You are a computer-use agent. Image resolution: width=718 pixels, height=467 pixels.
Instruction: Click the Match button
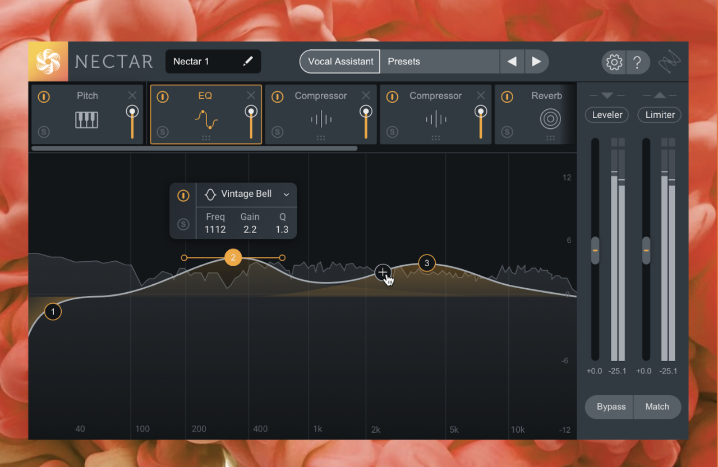[x=657, y=407]
